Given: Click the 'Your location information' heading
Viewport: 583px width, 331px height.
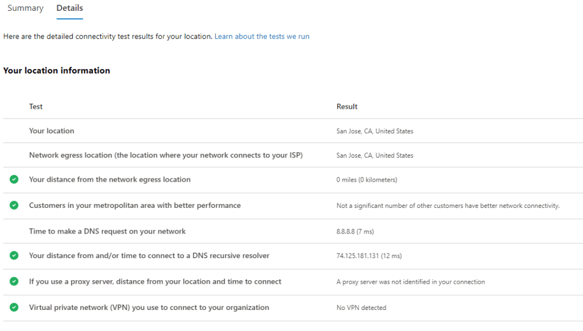Looking at the screenshot, I should [x=56, y=71].
